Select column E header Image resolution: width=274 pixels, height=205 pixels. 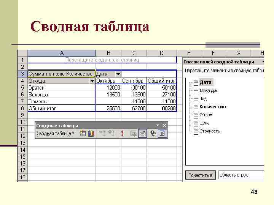(189, 53)
